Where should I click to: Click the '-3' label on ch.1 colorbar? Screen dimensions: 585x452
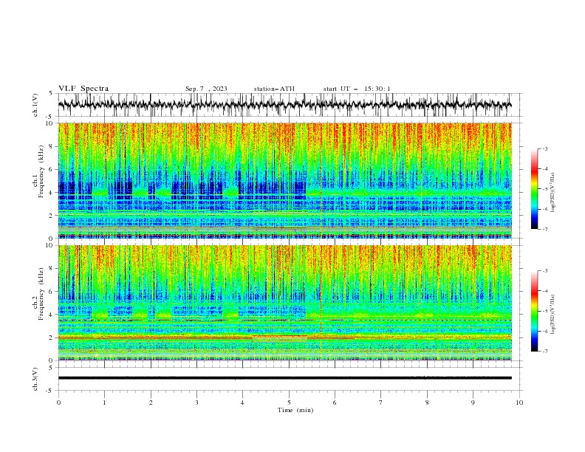545,148
